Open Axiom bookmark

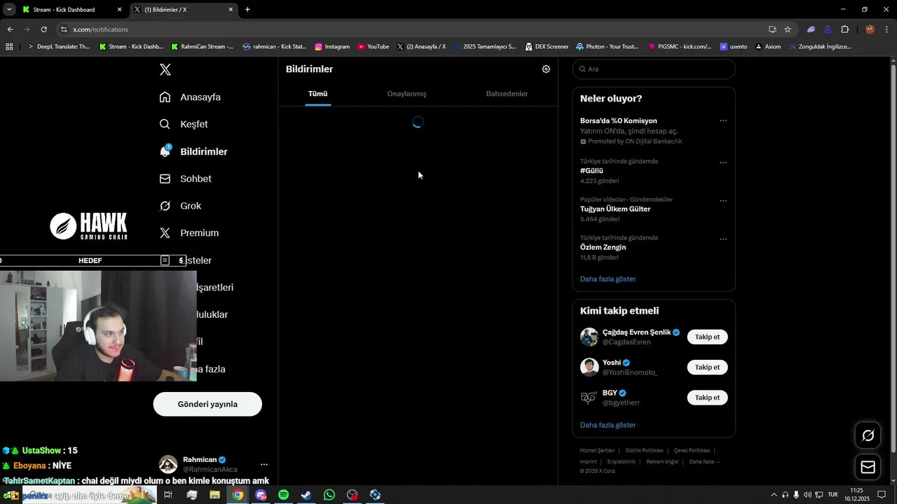click(x=768, y=47)
